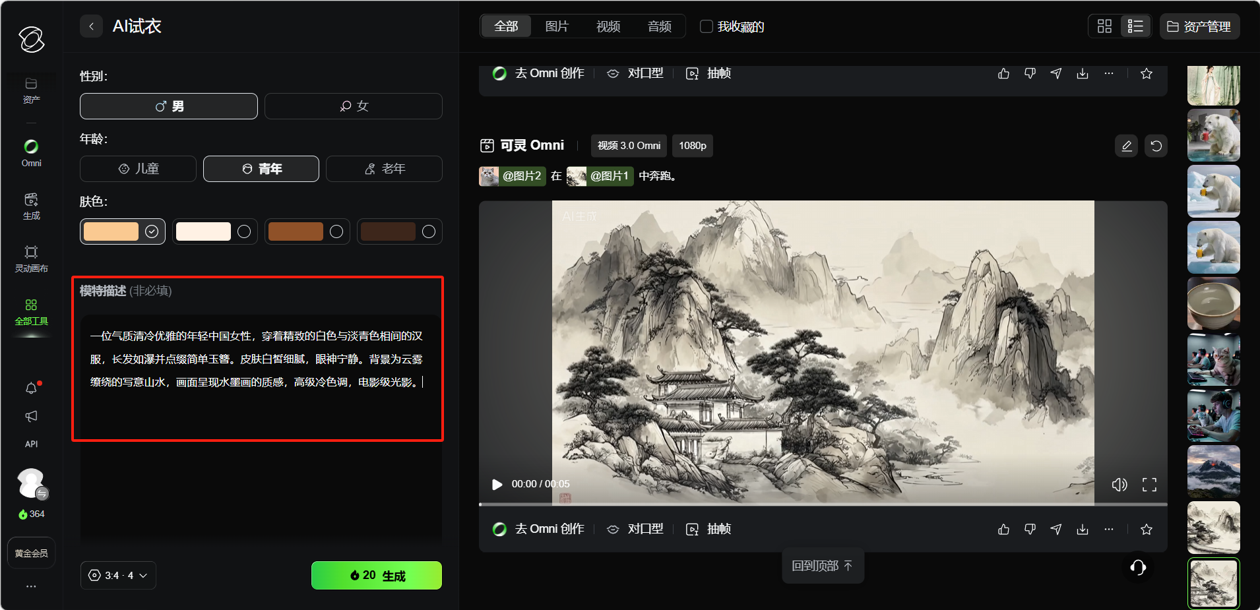Click the back arrow beside AI试衣

coord(91,26)
